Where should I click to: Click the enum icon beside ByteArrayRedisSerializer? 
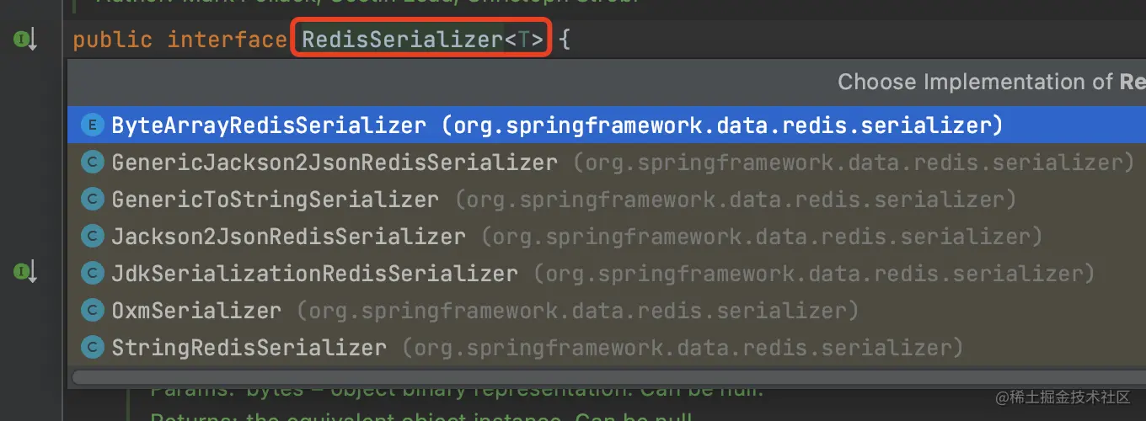(x=91, y=125)
